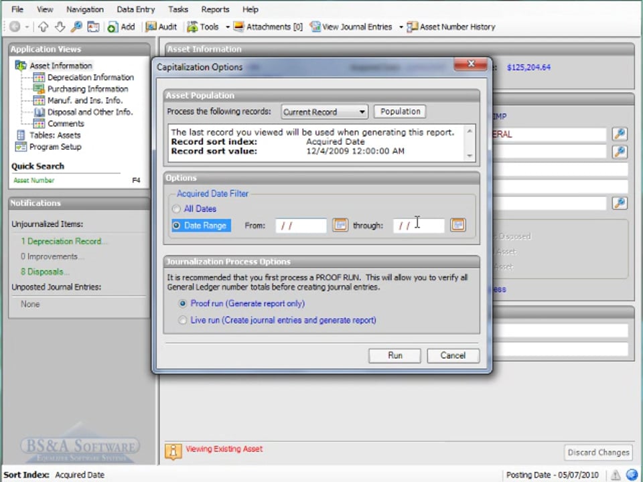Click the back navigation arrow in toolbar
The image size is (643, 482).
click(15, 27)
